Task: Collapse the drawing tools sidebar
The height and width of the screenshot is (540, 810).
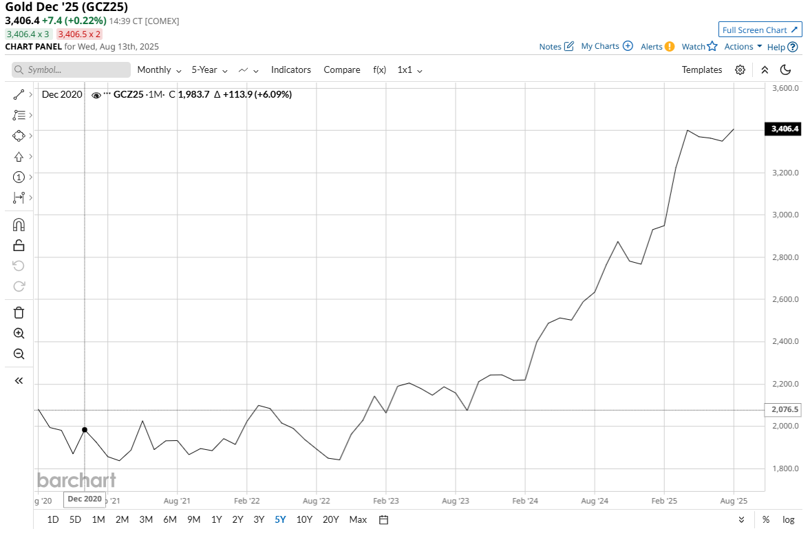Action: click(19, 380)
